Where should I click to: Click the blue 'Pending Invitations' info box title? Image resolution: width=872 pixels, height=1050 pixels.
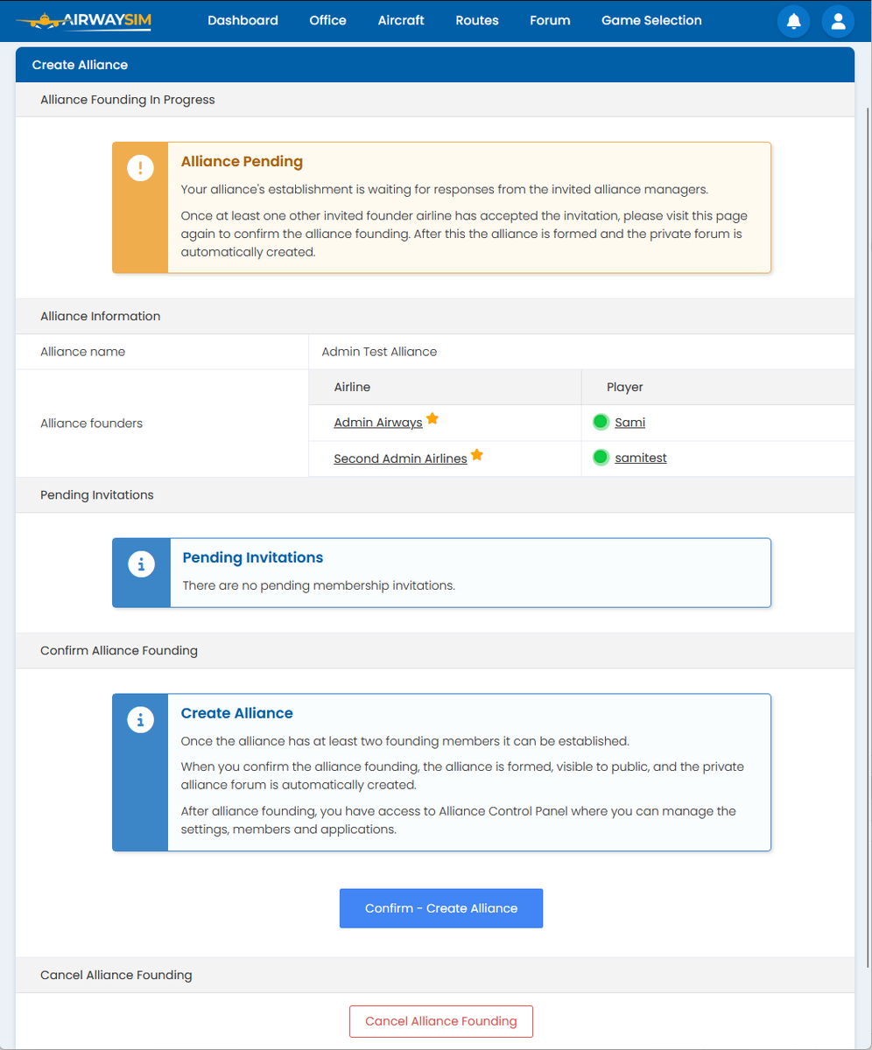pyautogui.click(x=252, y=557)
